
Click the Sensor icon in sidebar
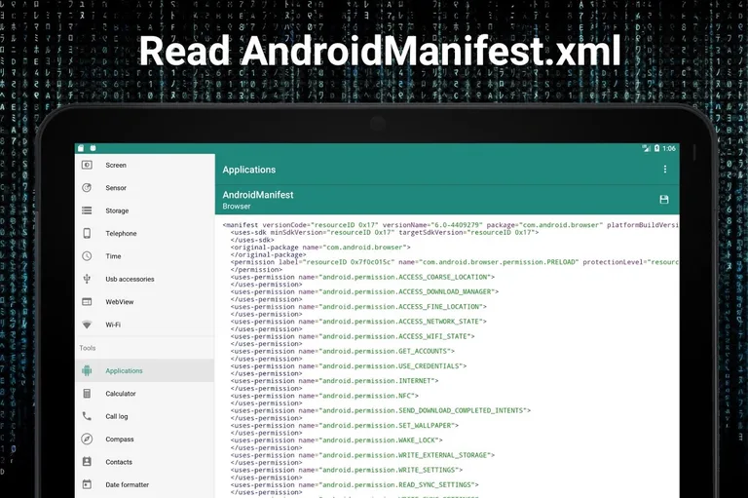click(87, 188)
